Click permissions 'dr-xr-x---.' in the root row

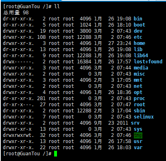click(x=18, y=105)
